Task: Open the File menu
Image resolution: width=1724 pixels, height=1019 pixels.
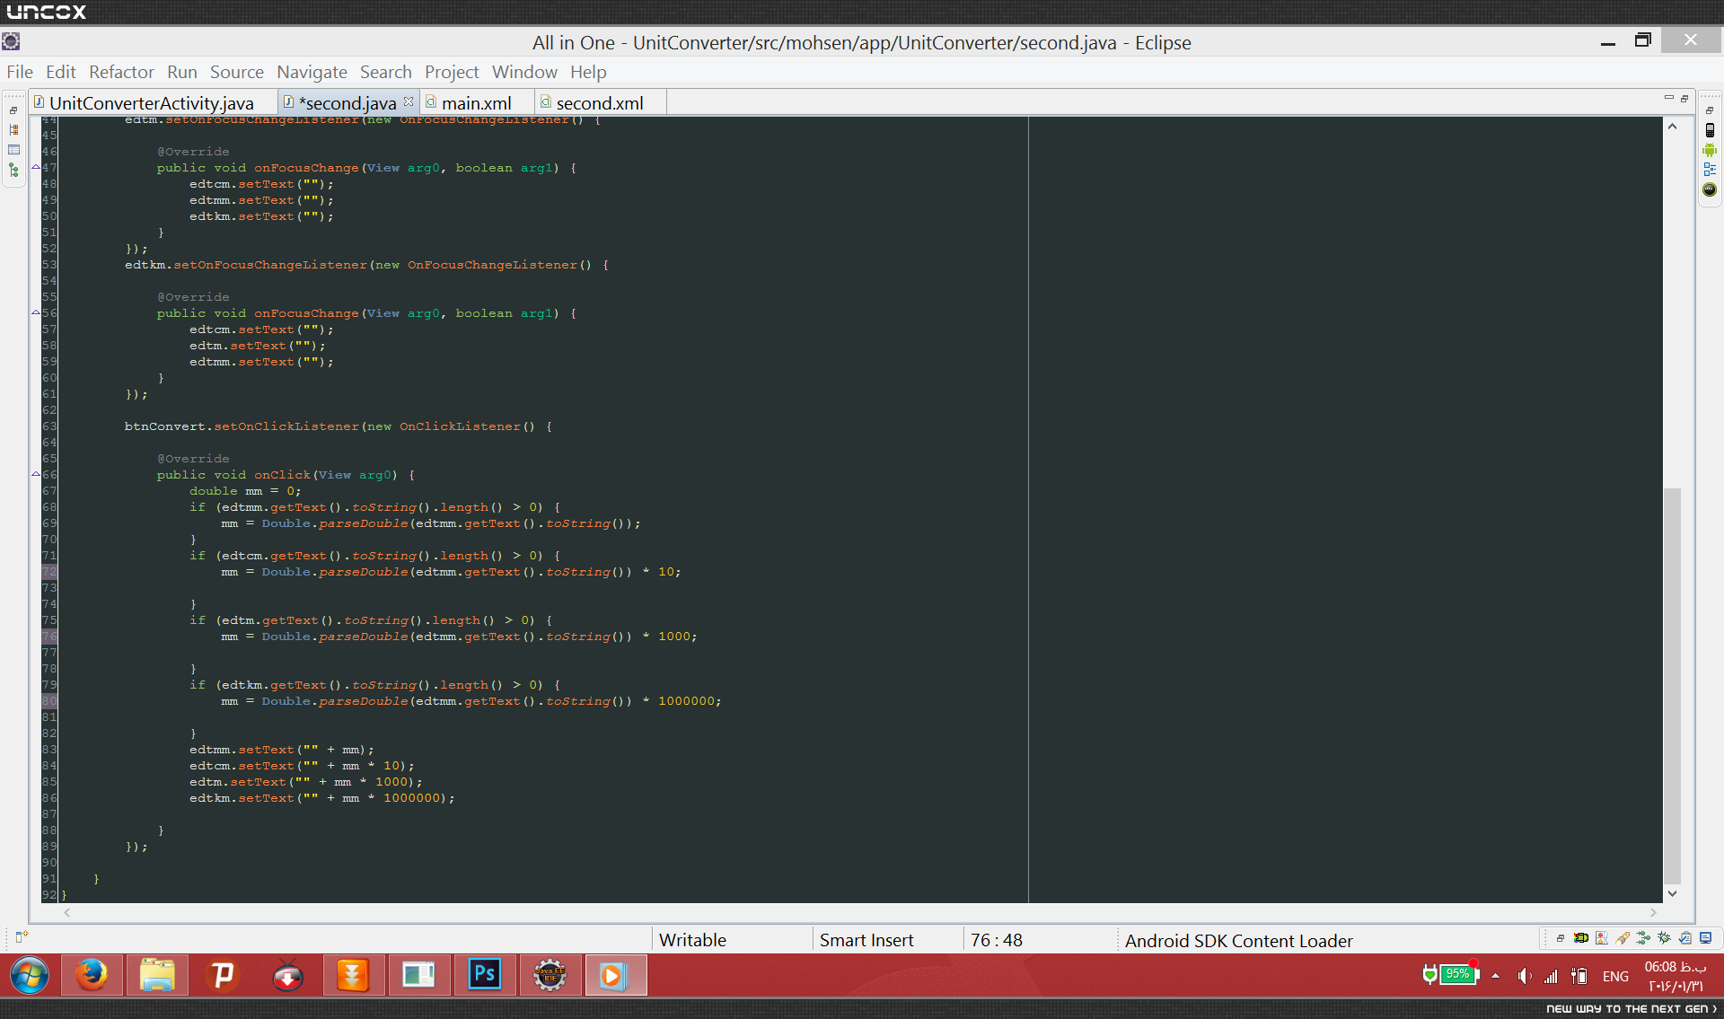Action: click(x=20, y=72)
